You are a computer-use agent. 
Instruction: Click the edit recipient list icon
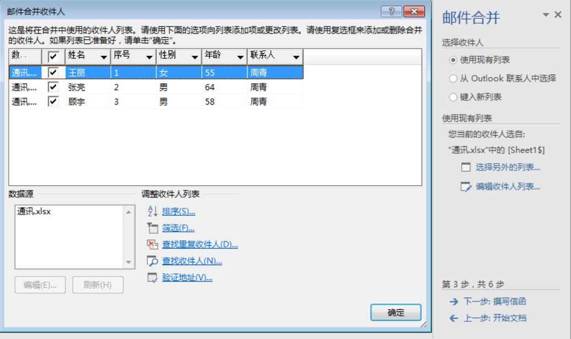(466, 187)
